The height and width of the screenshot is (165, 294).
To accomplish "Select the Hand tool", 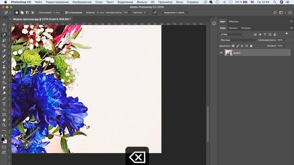I will point(4,120).
